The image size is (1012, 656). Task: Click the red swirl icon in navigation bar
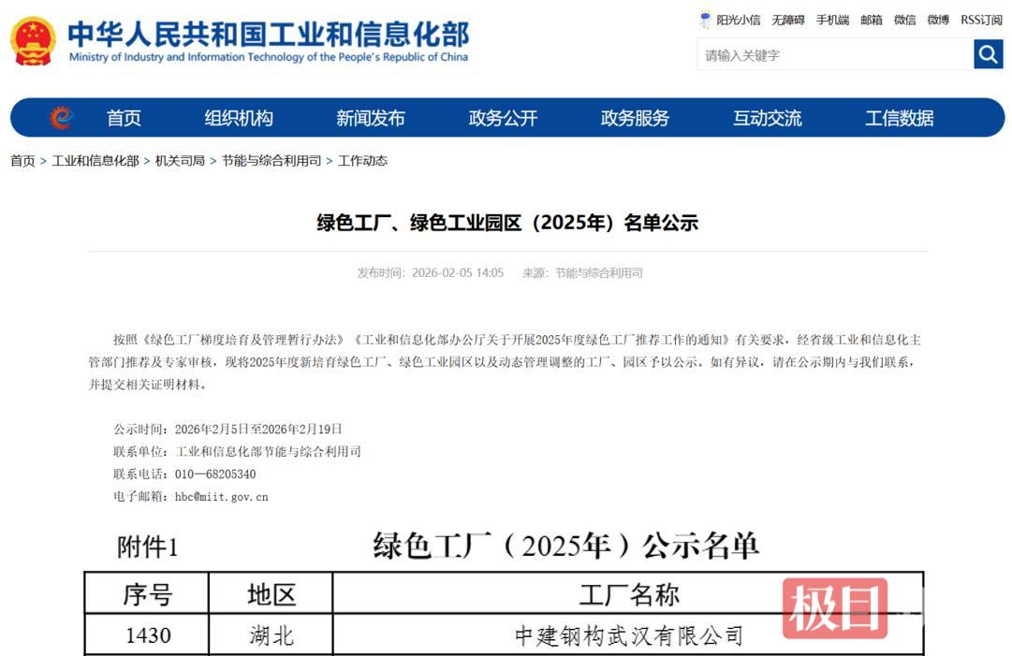(x=61, y=118)
